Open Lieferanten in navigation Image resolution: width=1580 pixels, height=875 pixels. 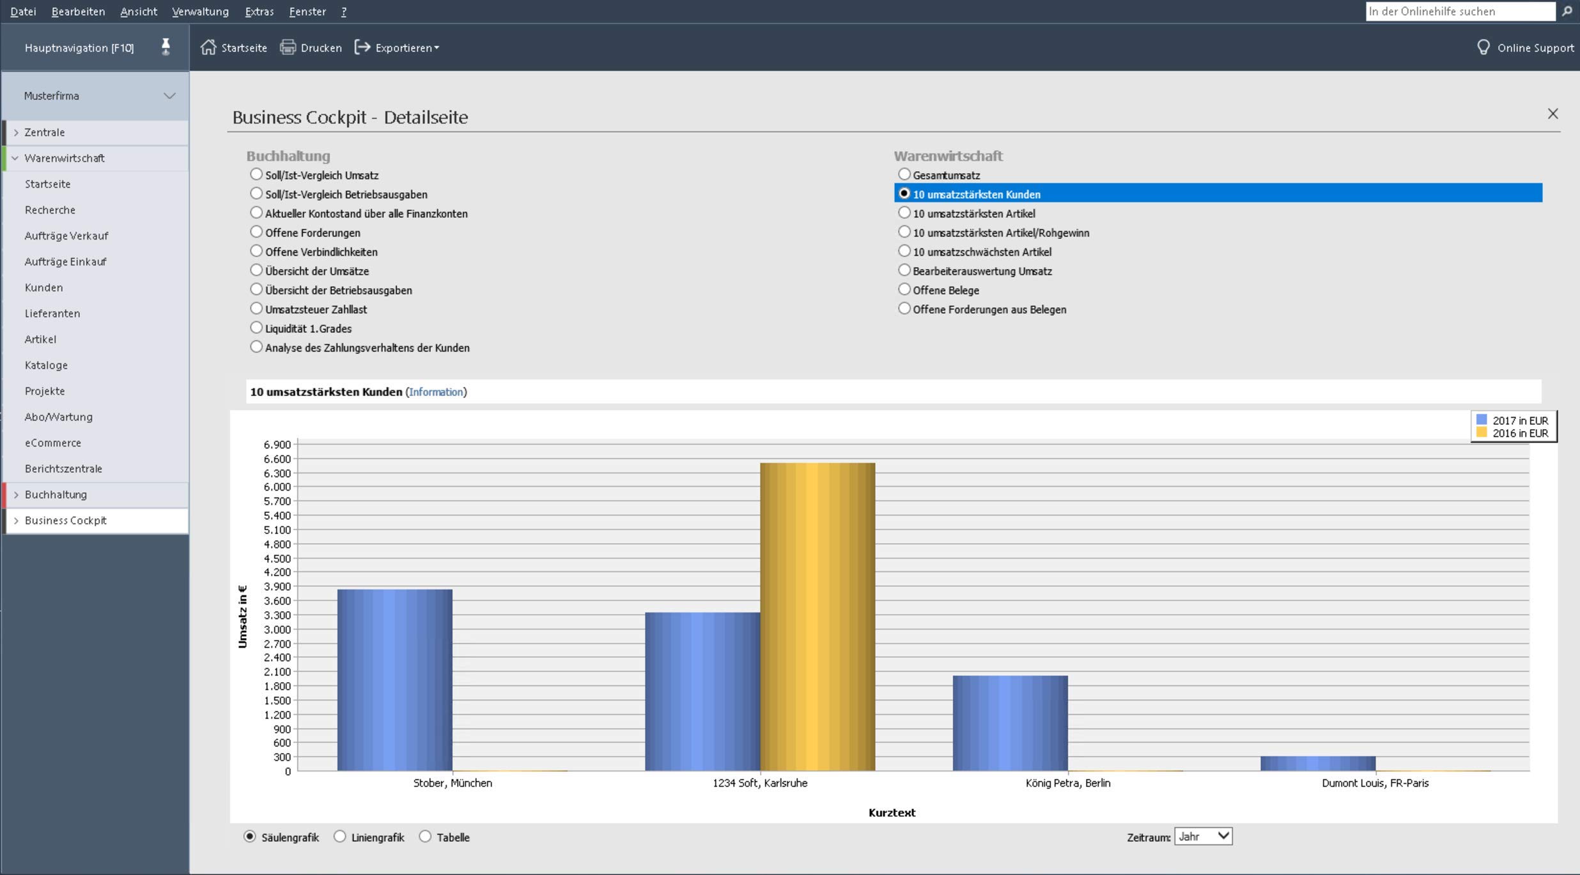pyautogui.click(x=52, y=314)
